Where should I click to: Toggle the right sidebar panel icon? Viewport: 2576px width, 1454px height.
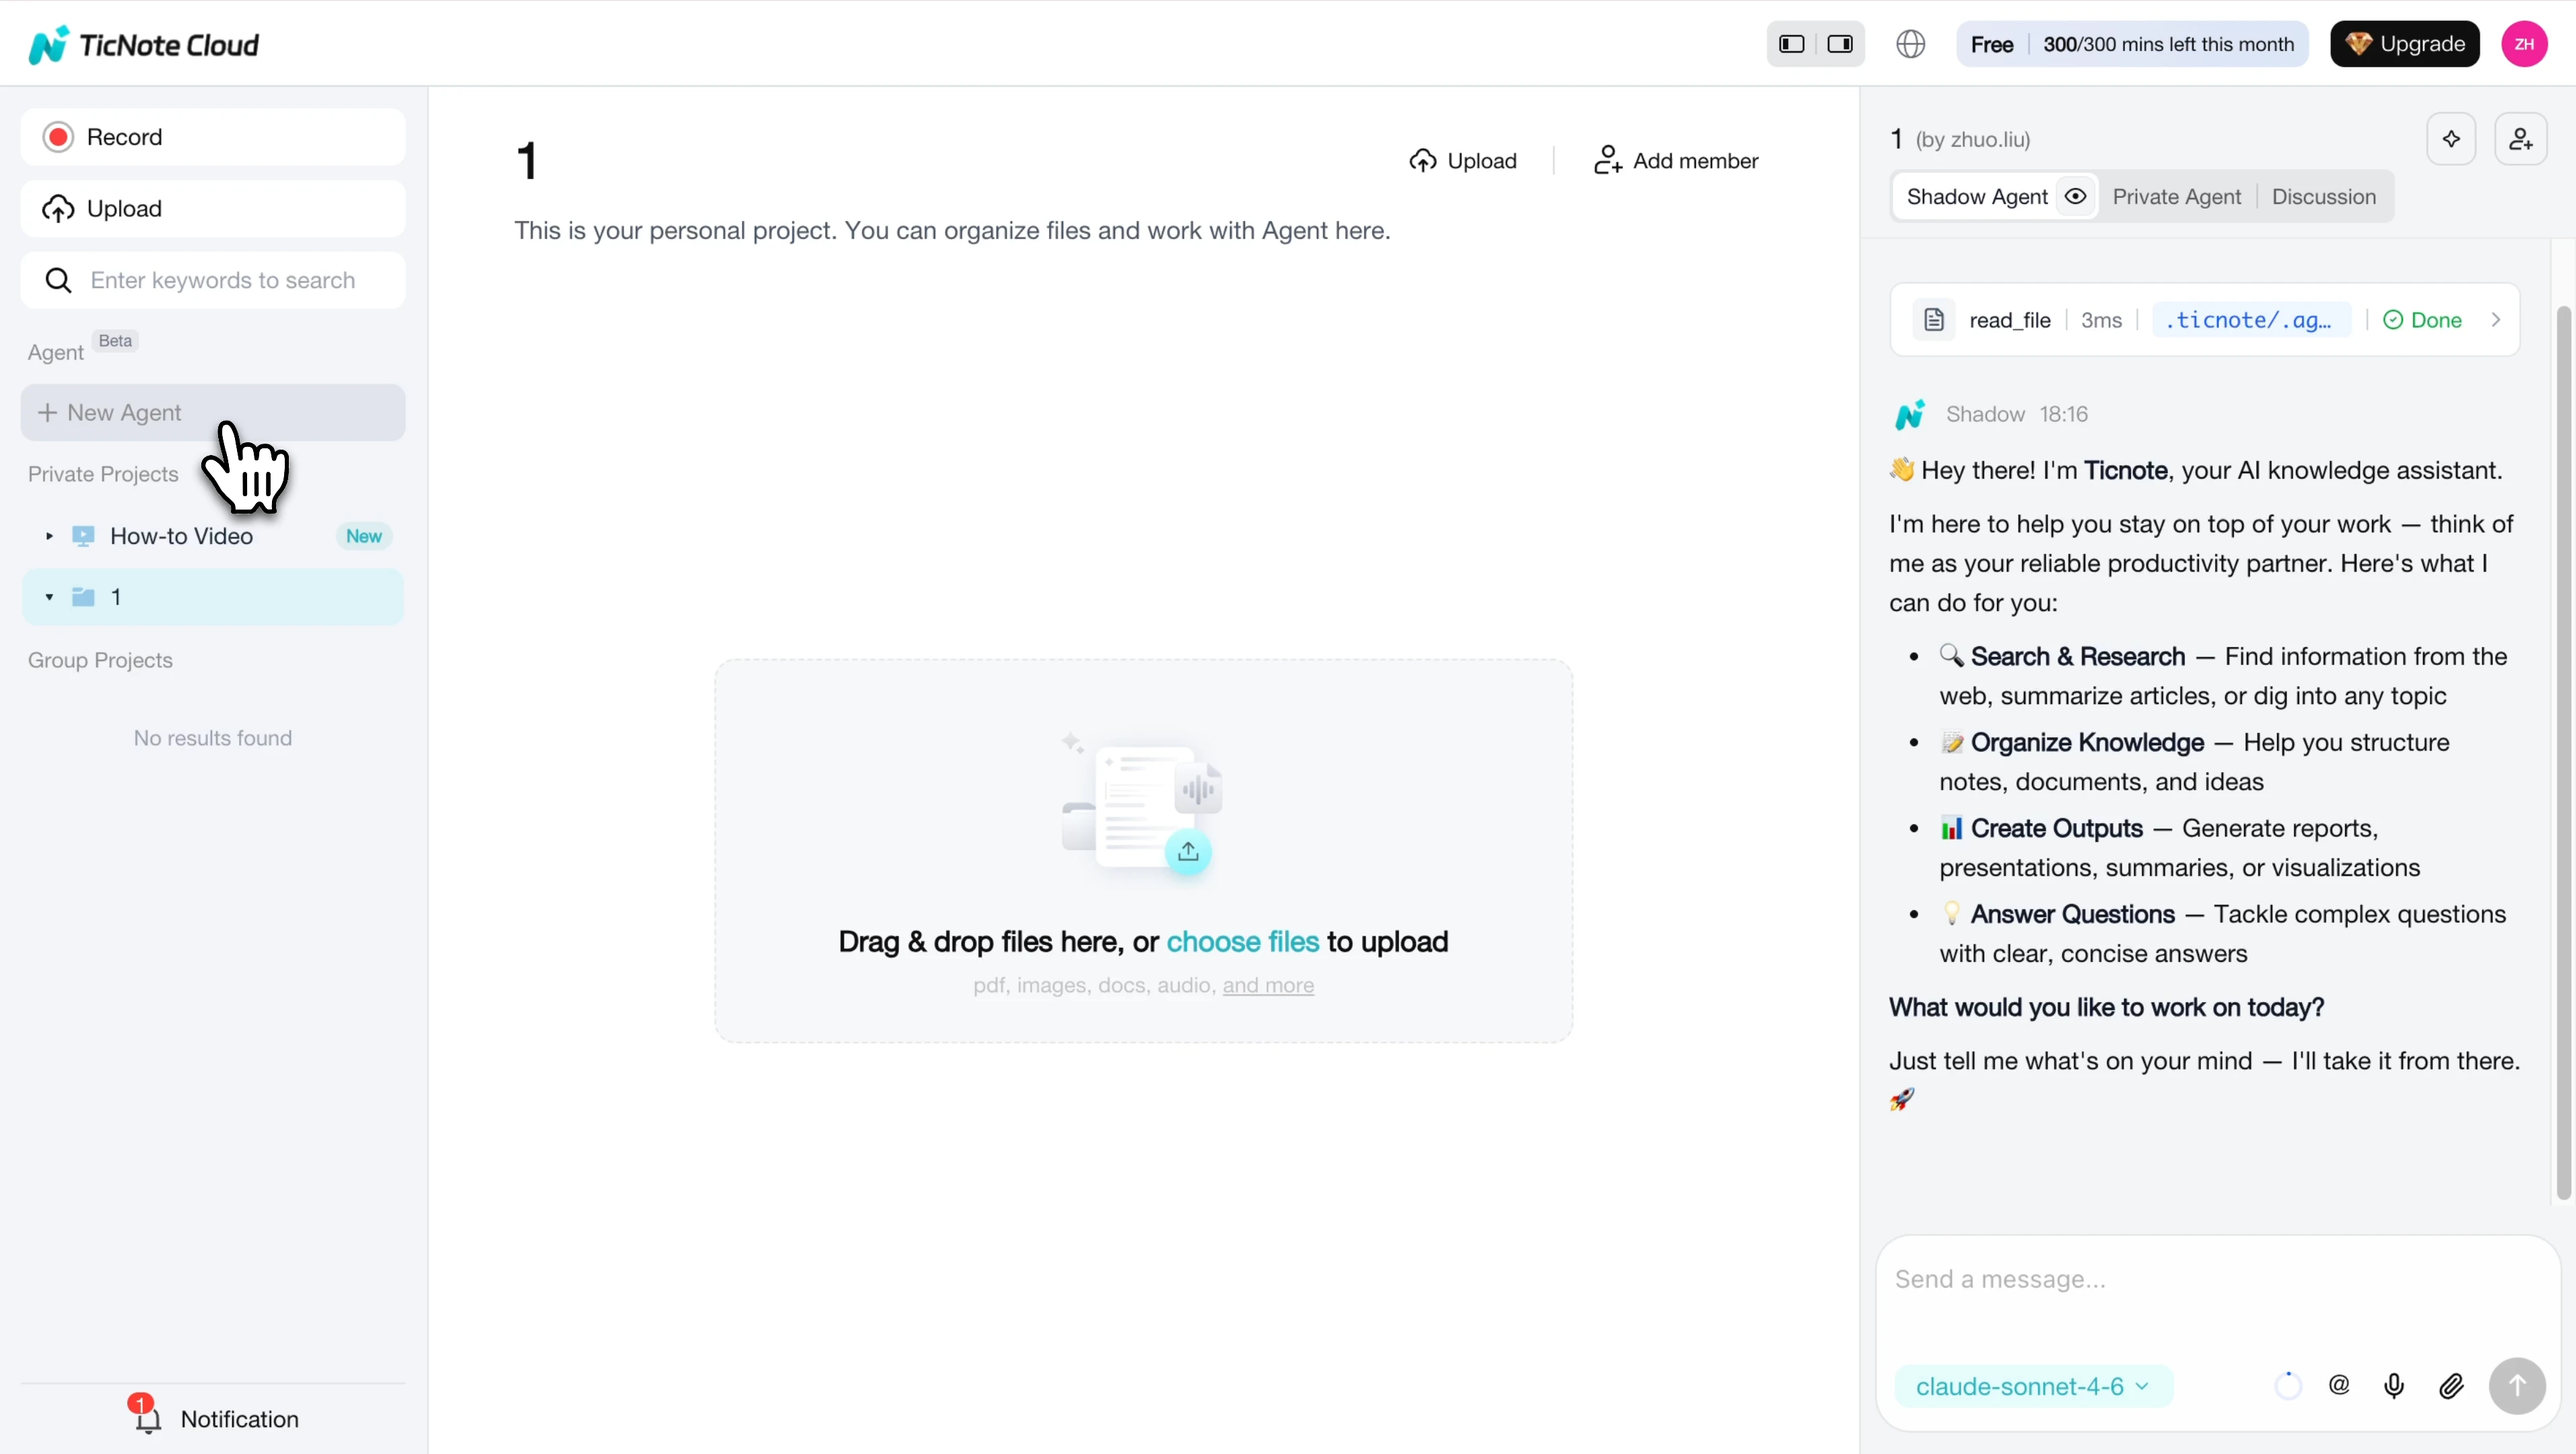coord(1840,44)
